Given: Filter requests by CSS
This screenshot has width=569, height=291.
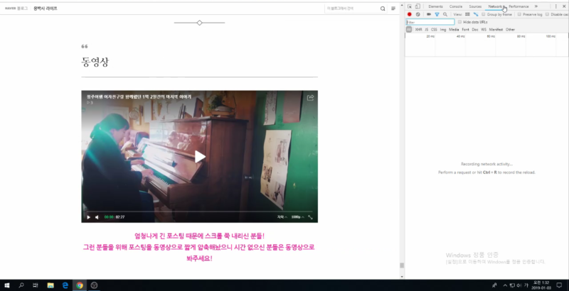Looking at the screenshot, I should [x=434, y=30].
